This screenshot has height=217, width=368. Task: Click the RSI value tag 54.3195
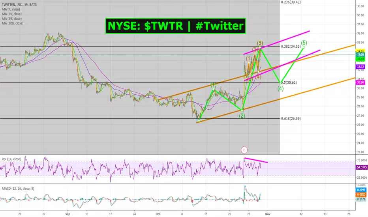tap(362, 167)
